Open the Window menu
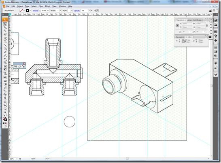The image size is (221, 163). coord(62,6)
